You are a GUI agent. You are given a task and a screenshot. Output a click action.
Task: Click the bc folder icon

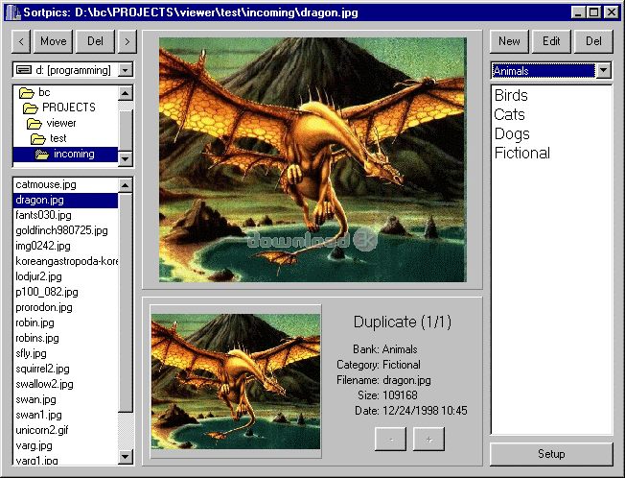27,93
